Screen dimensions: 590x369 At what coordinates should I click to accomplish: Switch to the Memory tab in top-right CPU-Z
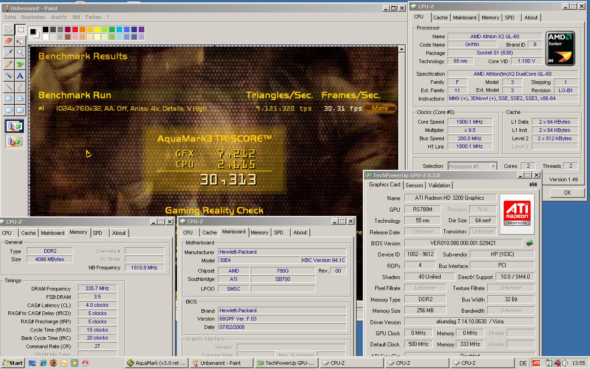point(490,18)
